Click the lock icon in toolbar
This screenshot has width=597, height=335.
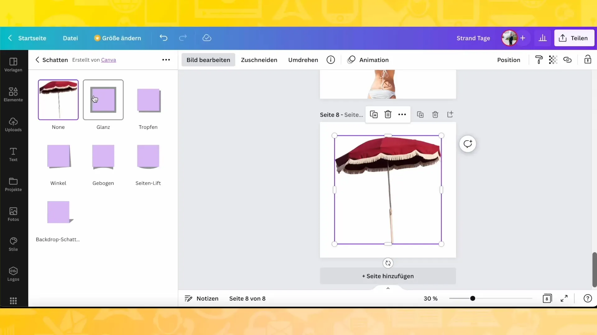click(x=588, y=60)
